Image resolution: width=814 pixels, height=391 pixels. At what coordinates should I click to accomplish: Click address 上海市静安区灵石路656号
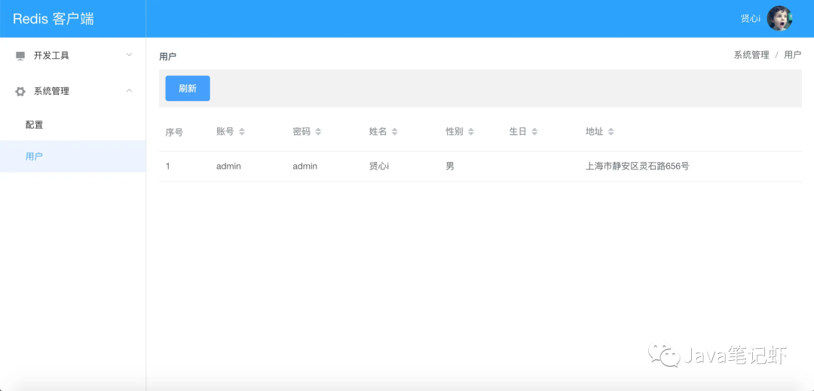click(x=638, y=166)
